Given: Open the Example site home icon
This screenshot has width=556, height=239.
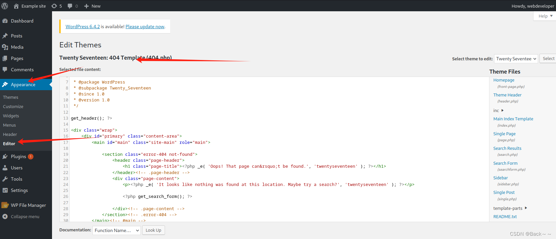Looking at the screenshot, I should point(16,6).
